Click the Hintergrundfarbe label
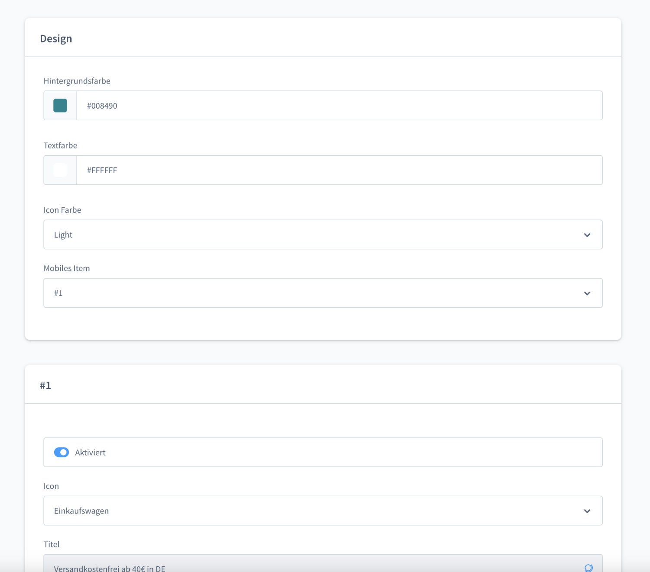650x572 pixels. tap(77, 81)
